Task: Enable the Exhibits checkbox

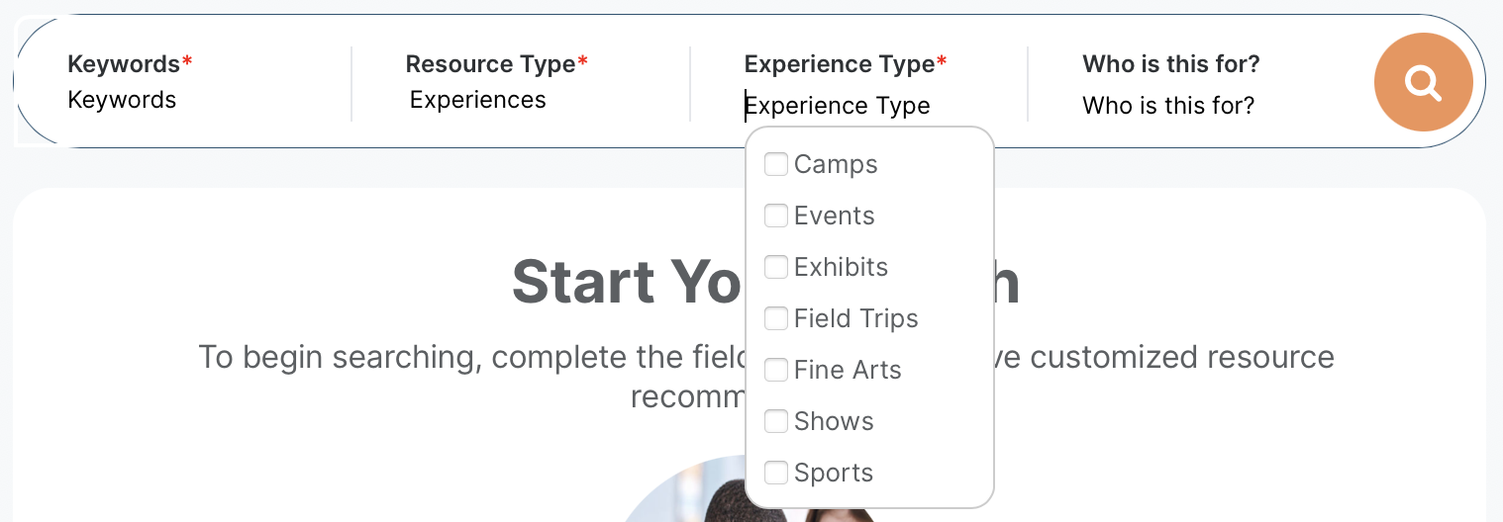Action: pyautogui.click(x=776, y=267)
